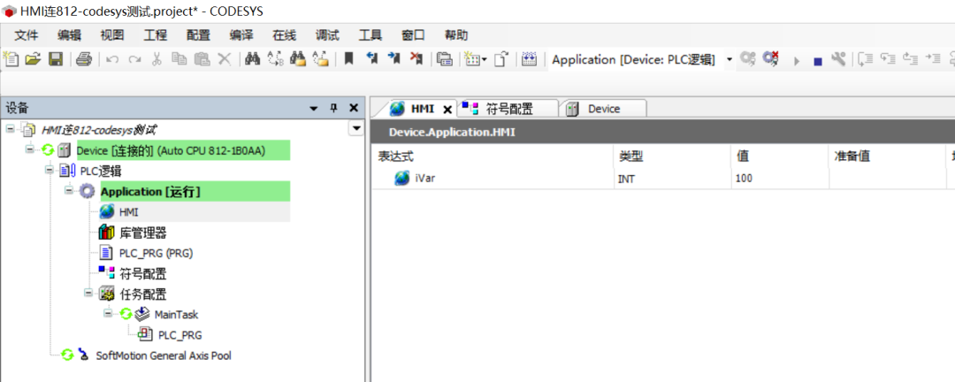Open the 编辑 menu
Viewport: 955px width, 382px height.
[x=70, y=35]
